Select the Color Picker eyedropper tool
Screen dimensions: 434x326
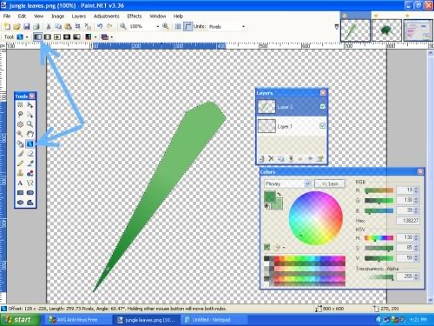pos(30,163)
